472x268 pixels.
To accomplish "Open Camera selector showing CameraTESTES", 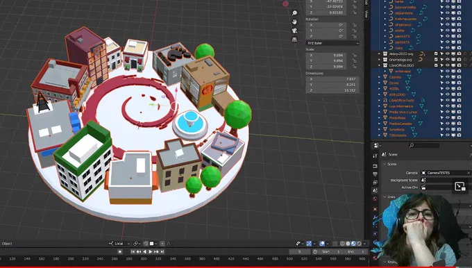I will coord(446,173).
